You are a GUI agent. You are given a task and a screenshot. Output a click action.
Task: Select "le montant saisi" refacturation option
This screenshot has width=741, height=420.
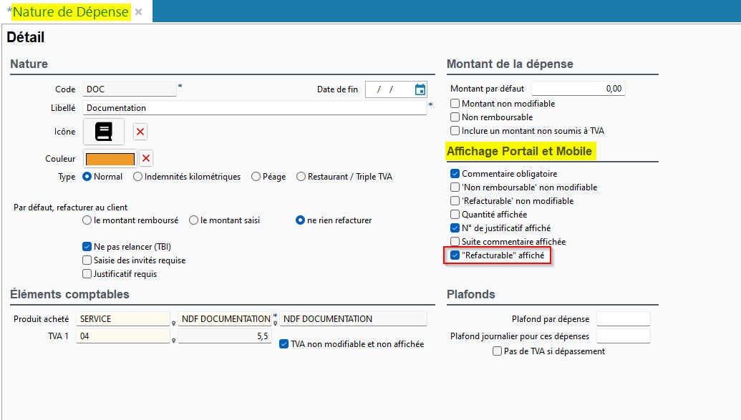(193, 220)
